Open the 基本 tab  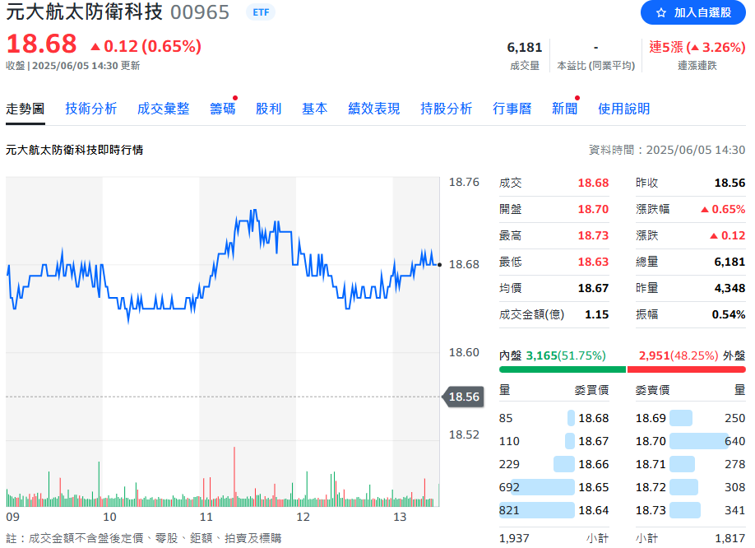pyautogui.click(x=314, y=109)
